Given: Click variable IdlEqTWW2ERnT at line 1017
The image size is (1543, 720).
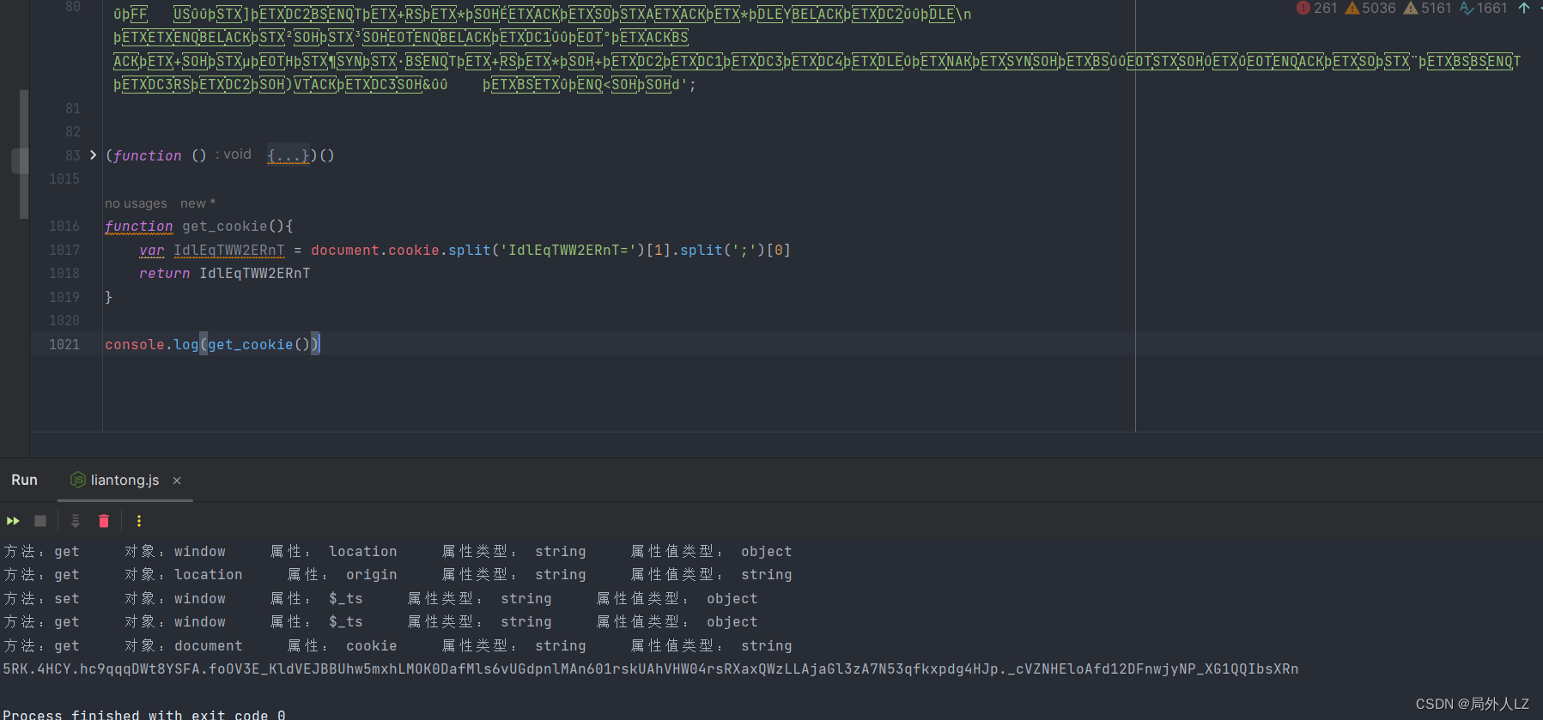Looking at the screenshot, I should click(228, 251).
